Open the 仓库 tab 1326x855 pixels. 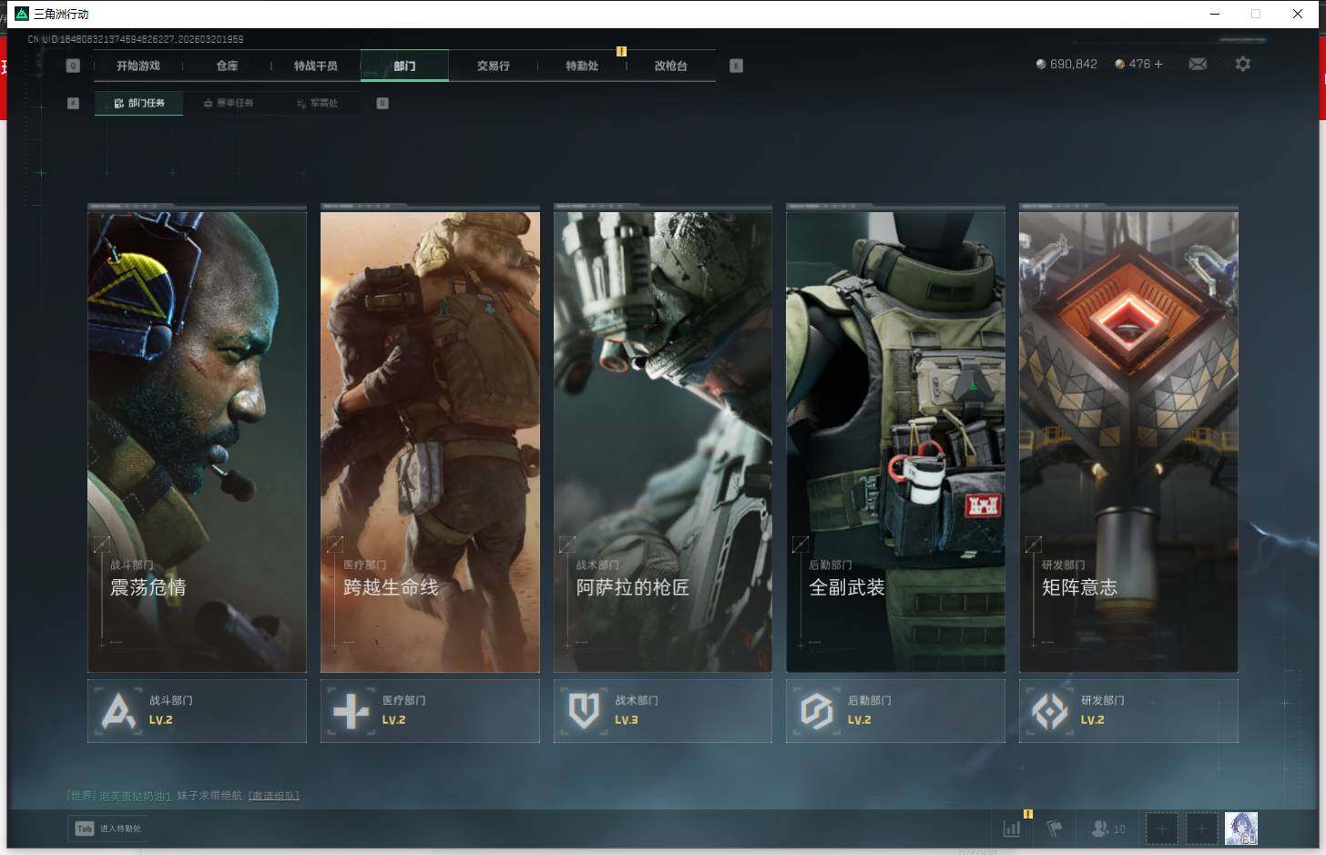227,66
